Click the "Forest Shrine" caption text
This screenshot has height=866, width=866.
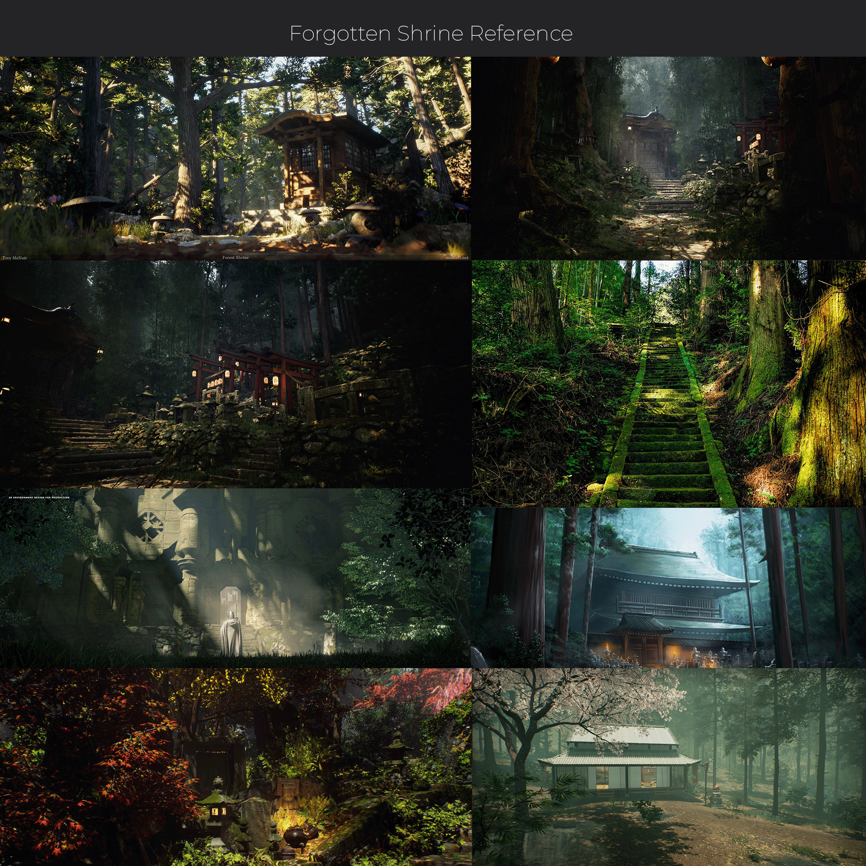pos(236,257)
